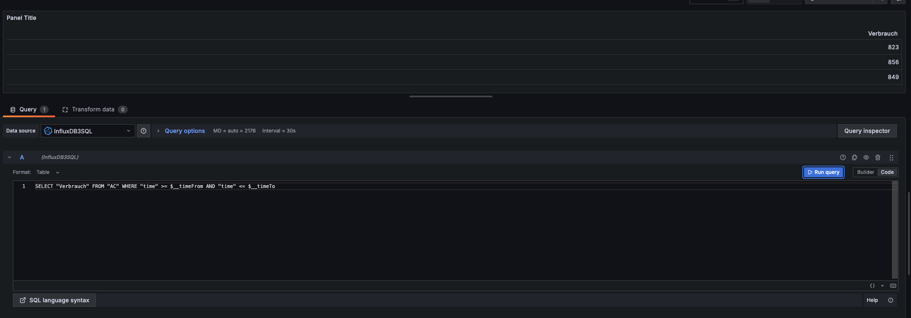Viewport: 911px width, 318px height.
Task: Duplicate query A with the copy icon
Action: click(854, 157)
